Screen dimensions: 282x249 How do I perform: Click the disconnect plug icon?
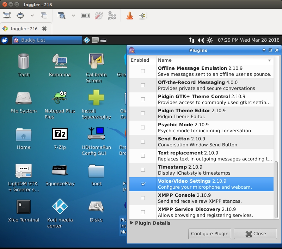(143, 16)
